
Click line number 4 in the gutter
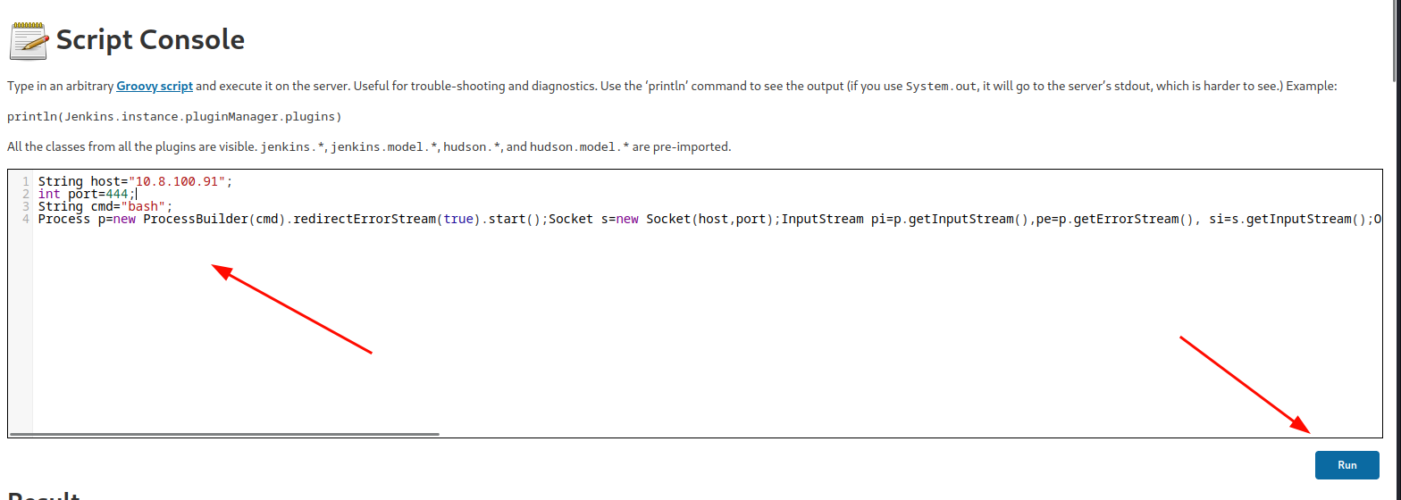26,219
